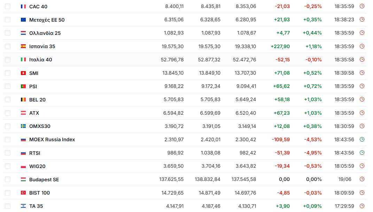Click the Belgian flag beside BEL 20
The image size is (373, 212).
pos(23,100)
